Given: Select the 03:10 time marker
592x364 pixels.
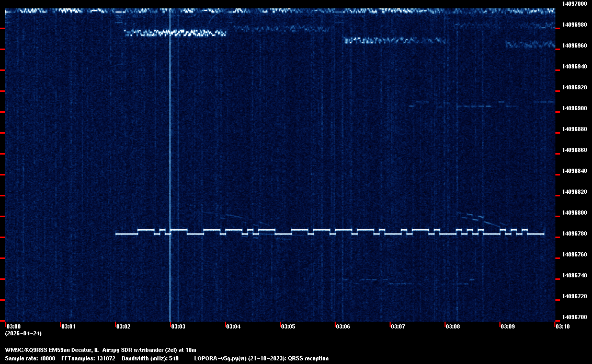Looking at the screenshot, I should pos(563,327).
